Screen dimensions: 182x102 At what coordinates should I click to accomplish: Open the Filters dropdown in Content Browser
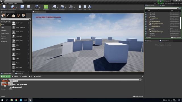(x=6, y=80)
